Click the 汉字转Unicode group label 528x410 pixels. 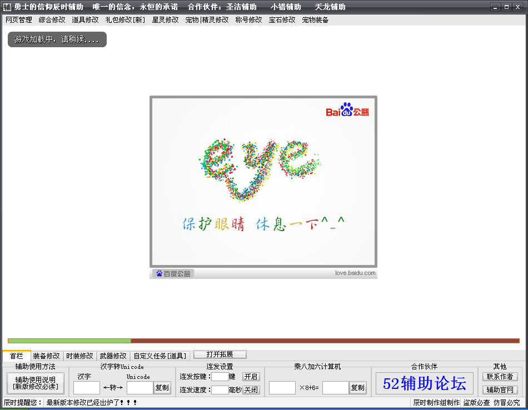pos(122,366)
